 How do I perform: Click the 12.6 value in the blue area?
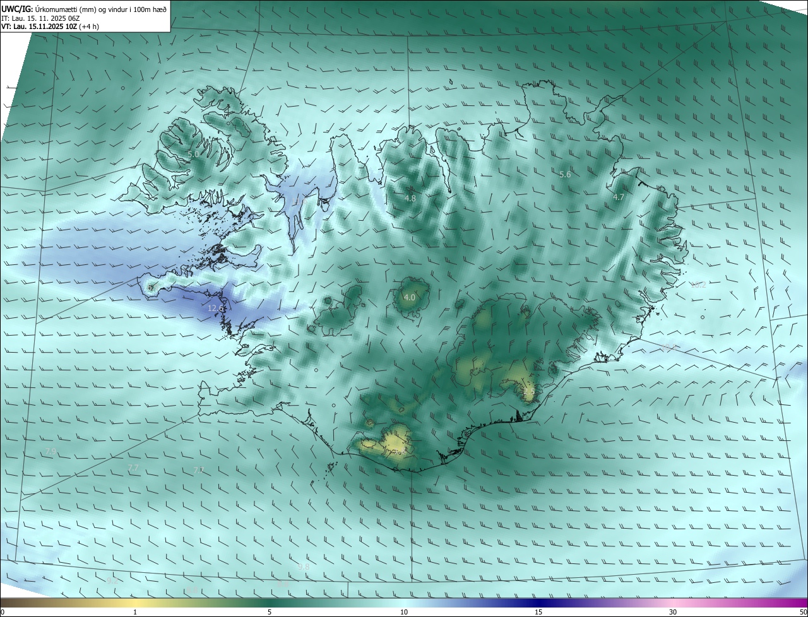[x=216, y=308]
